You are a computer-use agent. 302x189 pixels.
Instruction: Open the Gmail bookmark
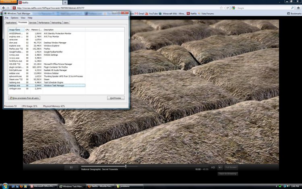[139, 13]
